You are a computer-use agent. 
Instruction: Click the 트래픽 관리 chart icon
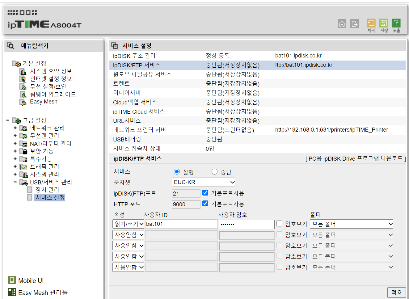23,167
